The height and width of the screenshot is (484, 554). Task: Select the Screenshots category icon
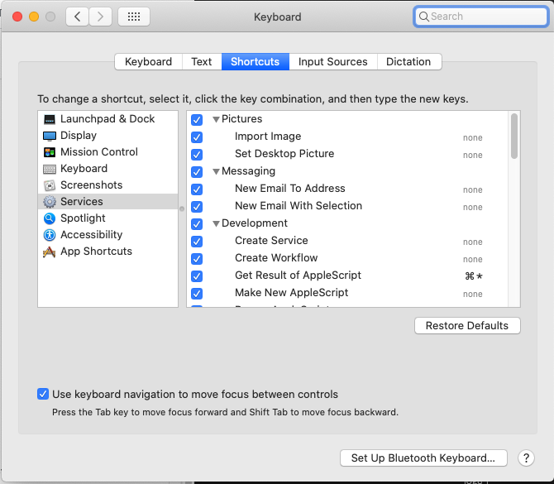click(50, 185)
